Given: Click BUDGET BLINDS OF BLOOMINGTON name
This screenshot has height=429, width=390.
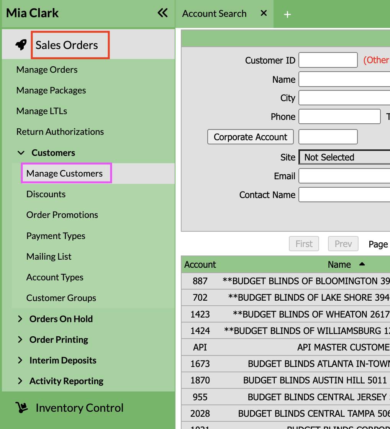Looking at the screenshot, I should coord(306,281).
